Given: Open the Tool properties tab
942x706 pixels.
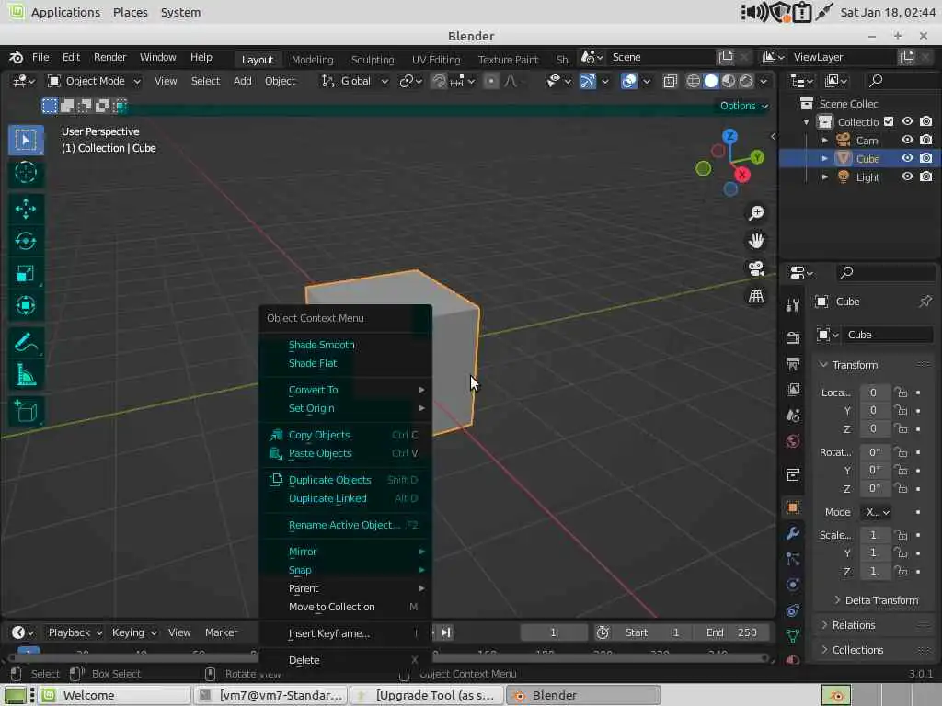Looking at the screenshot, I should coord(792,305).
